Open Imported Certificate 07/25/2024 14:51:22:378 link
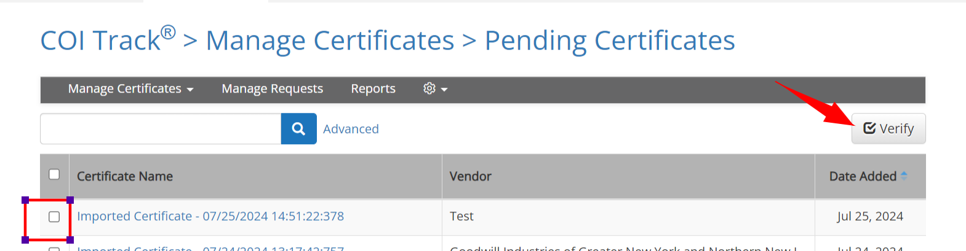Screen dimensions: 966x251 click(x=210, y=216)
